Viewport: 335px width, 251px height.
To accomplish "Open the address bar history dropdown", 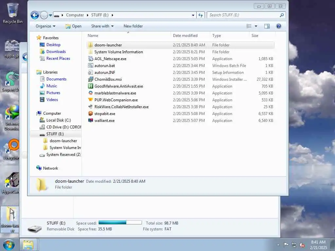I will [193, 15].
